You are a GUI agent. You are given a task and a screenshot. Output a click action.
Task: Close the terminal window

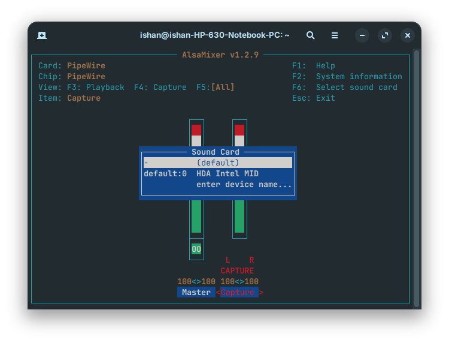[x=408, y=35]
